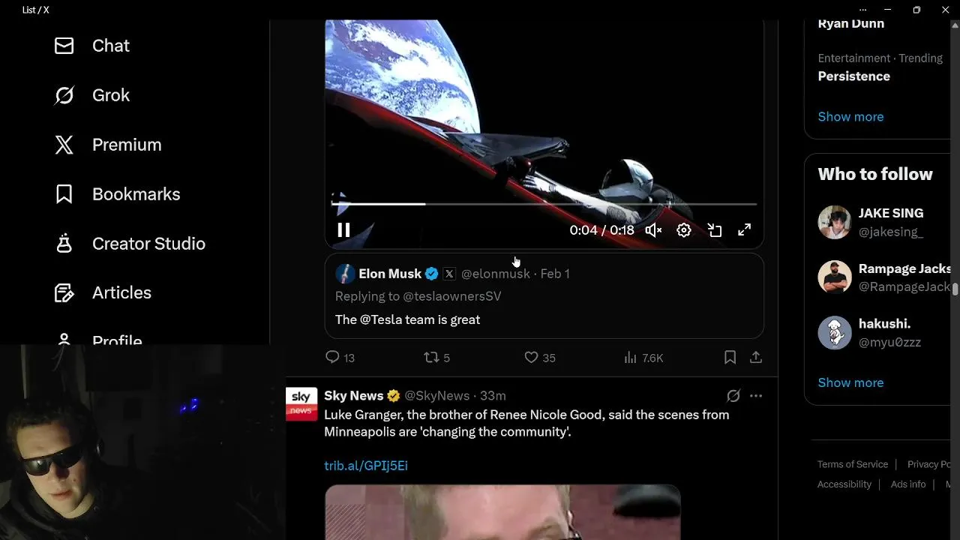The height and width of the screenshot is (540, 960).
Task: Unmute the video sound
Action: [x=653, y=230]
